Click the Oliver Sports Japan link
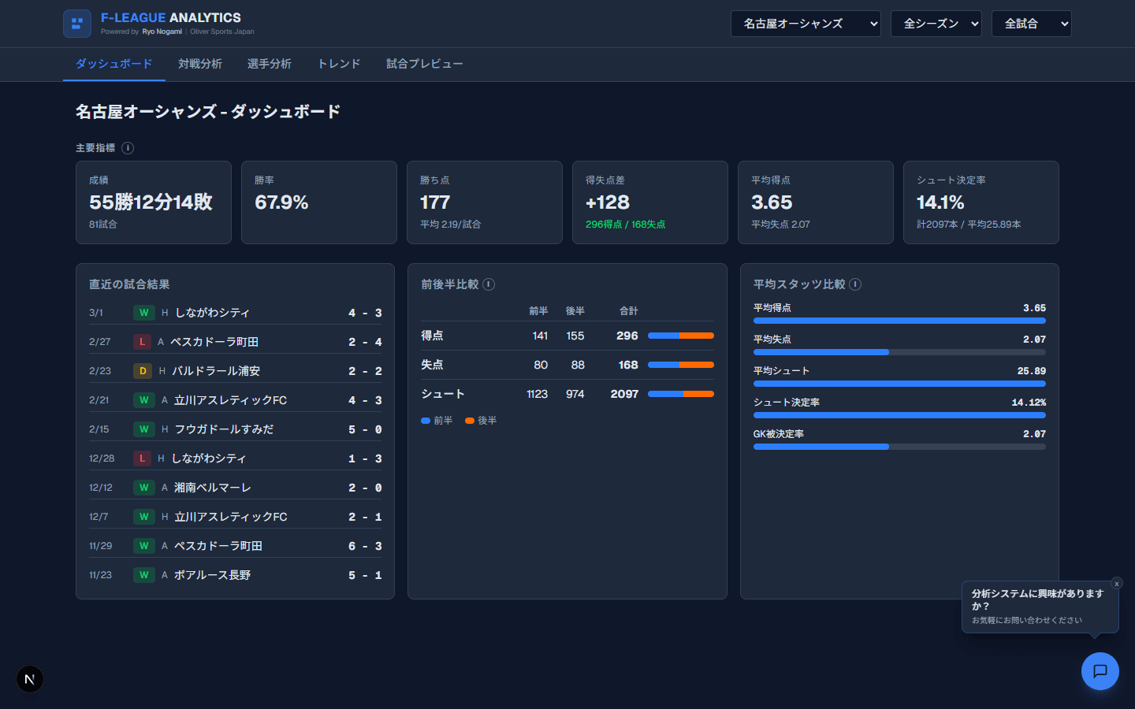Viewport: 1135px width, 709px height. 222,32
